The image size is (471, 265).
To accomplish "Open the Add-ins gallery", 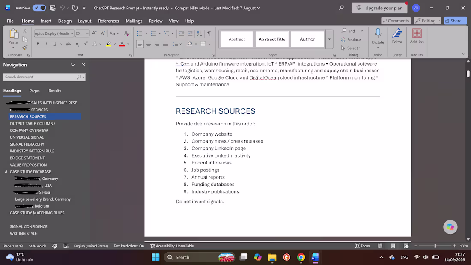I will [417, 37].
